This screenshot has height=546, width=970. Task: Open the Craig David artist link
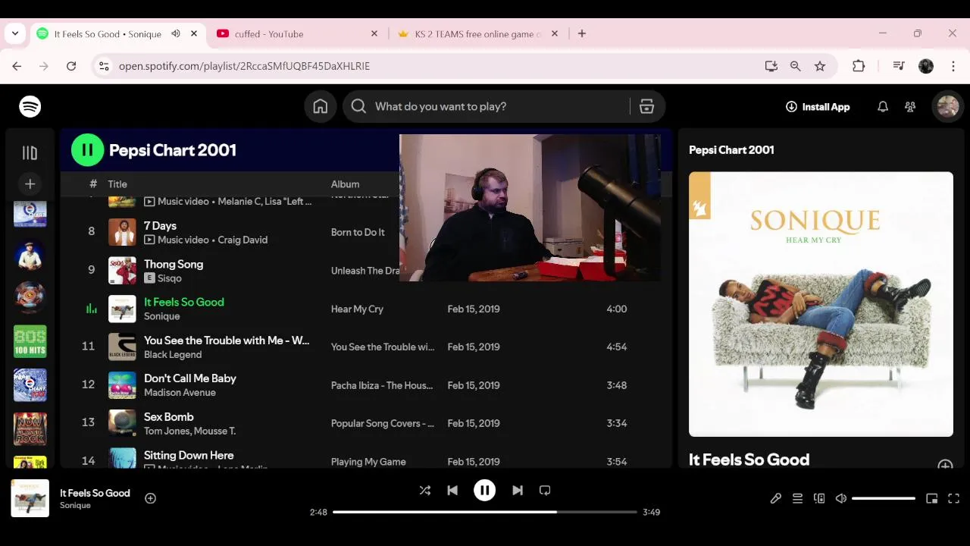click(x=242, y=240)
